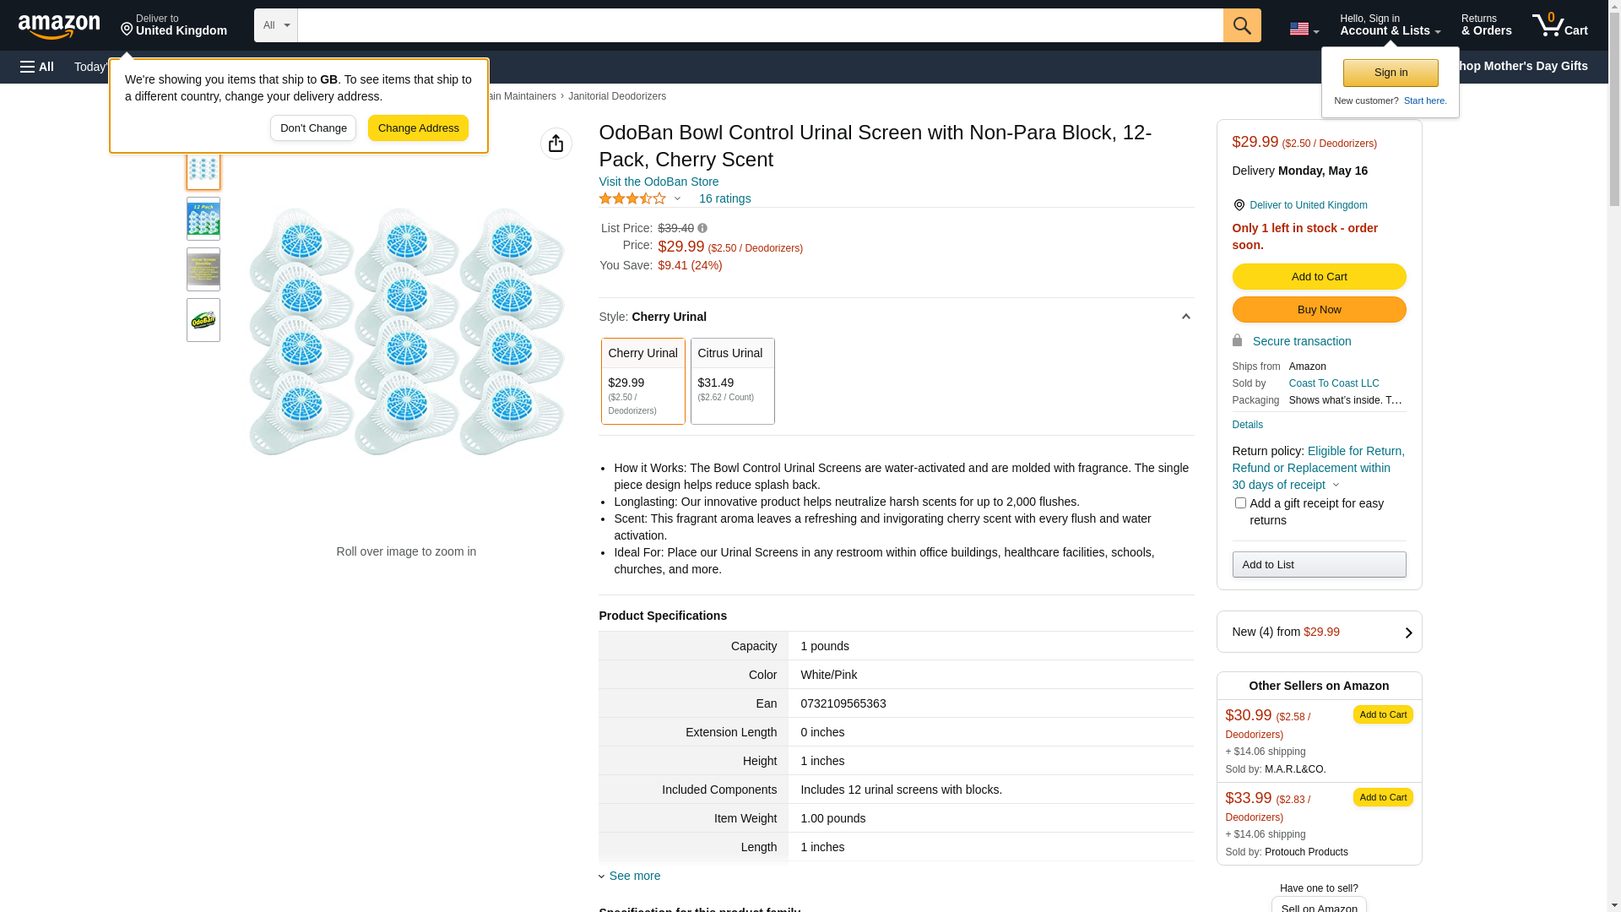Click the search magnifier button
Viewport: 1621px width, 912px height.
click(x=1242, y=25)
